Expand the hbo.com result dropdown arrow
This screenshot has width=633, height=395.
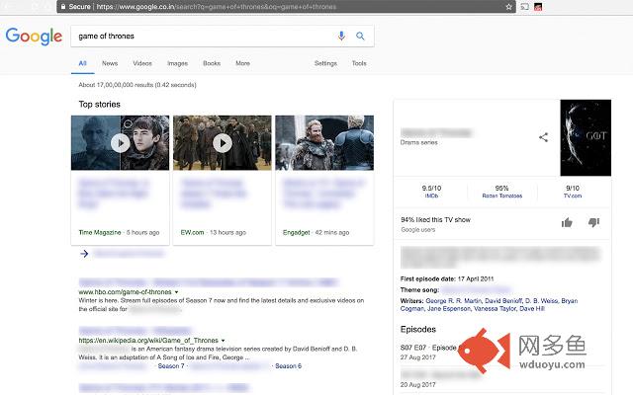(176, 292)
